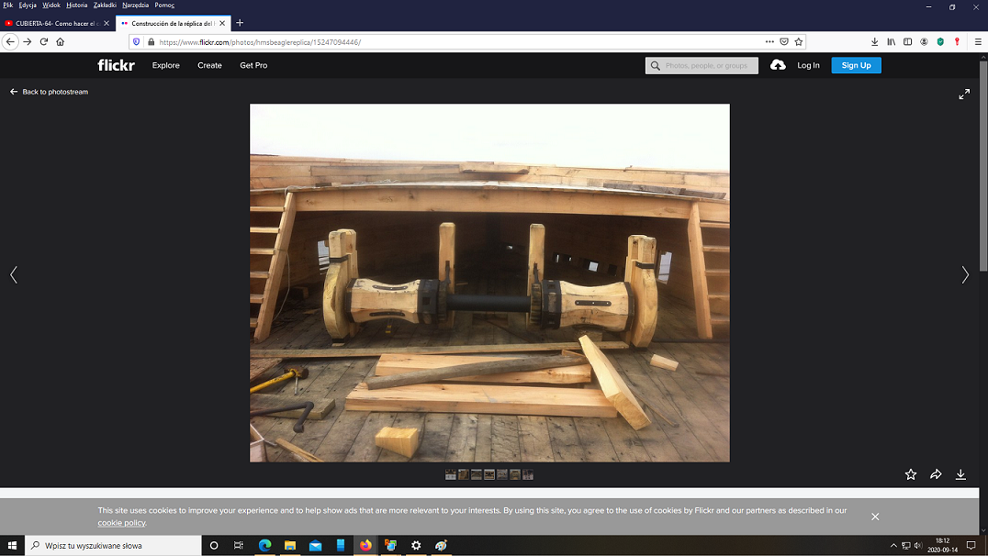Go to previous photo arrow
Viewport: 988px width, 556px height.
click(x=14, y=274)
